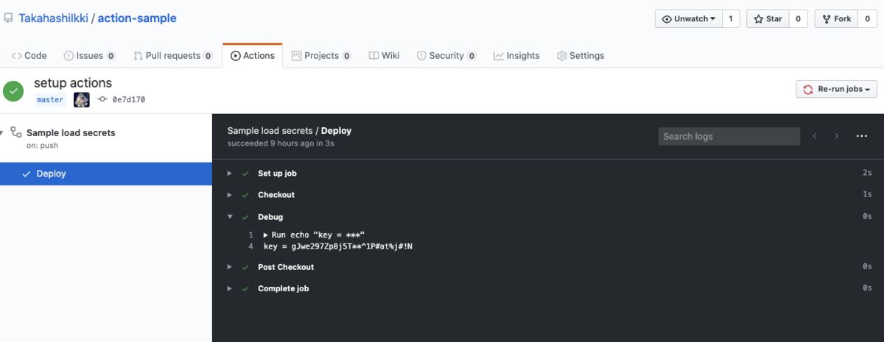Click the Complete job checkmark
The height and width of the screenshot is (342, 884).
pos(245,288)
